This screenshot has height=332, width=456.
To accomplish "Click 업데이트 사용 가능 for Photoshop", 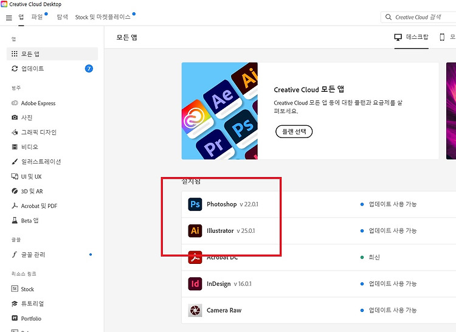I will [x=392, y=204].
